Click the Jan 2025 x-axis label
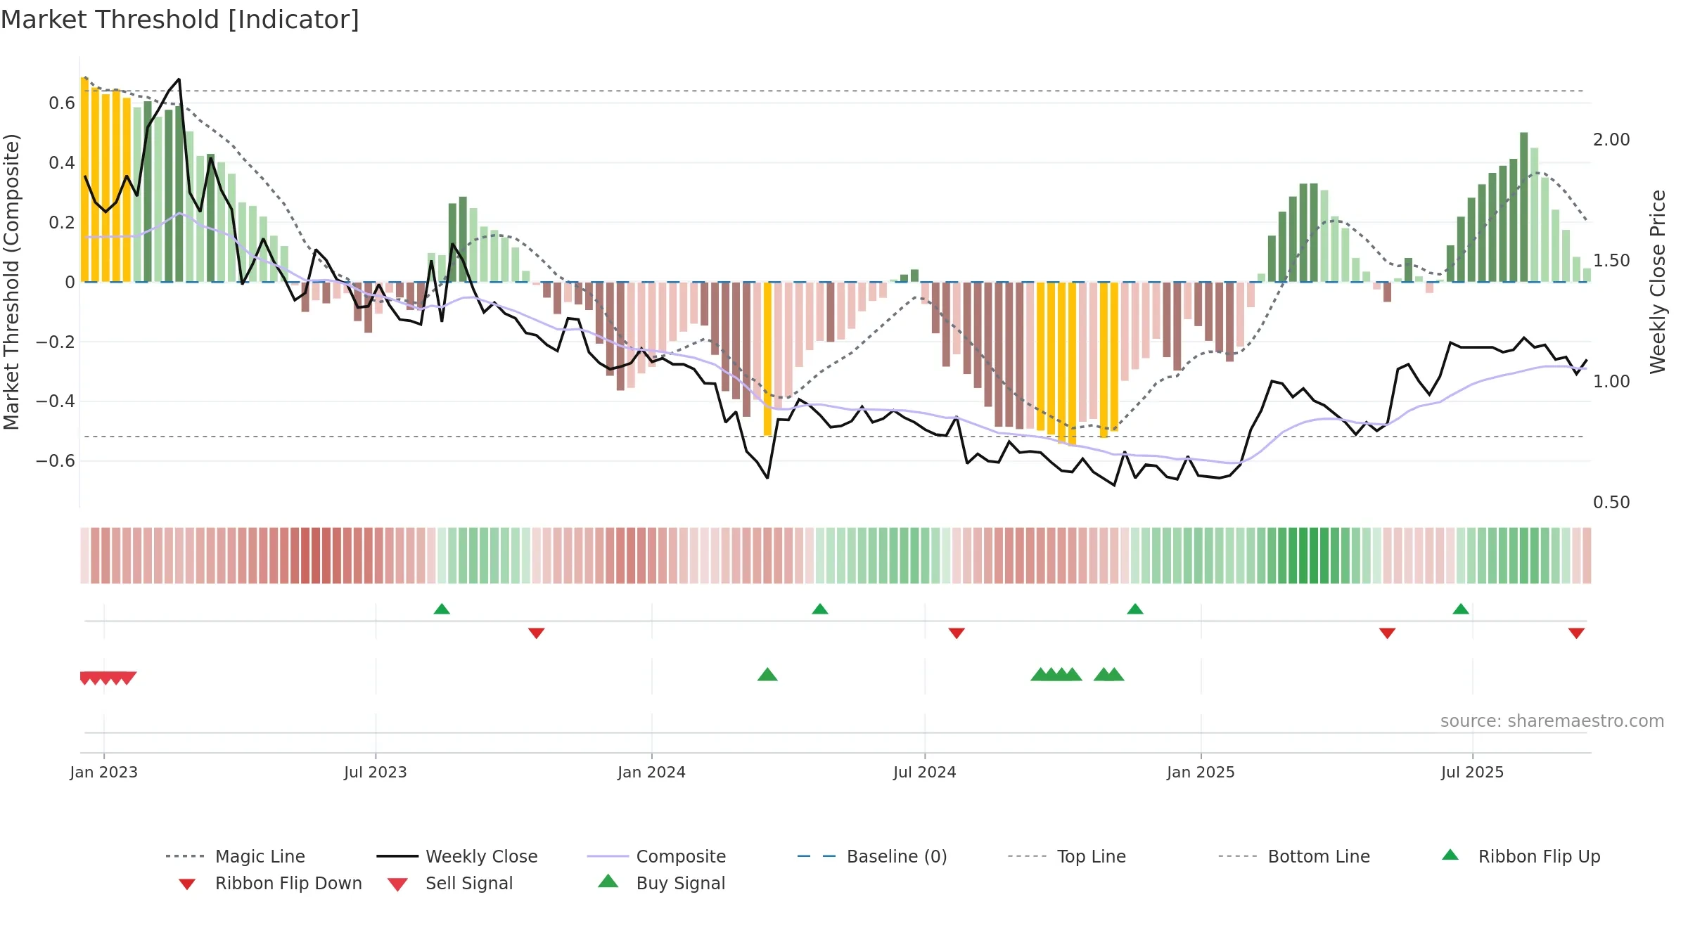 1201,772
